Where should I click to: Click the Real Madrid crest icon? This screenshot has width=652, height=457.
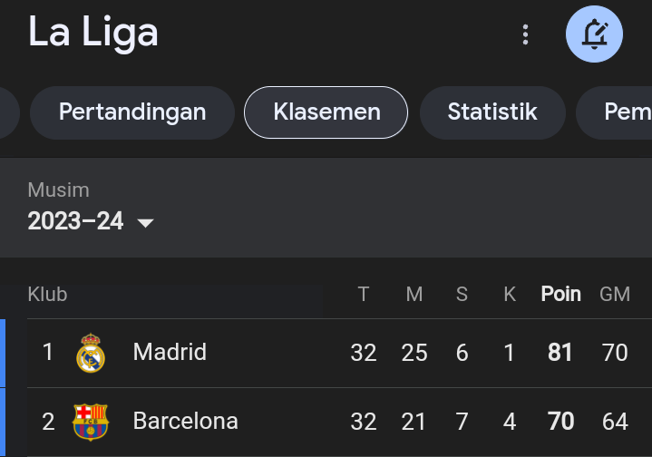[x=91, y=353]
